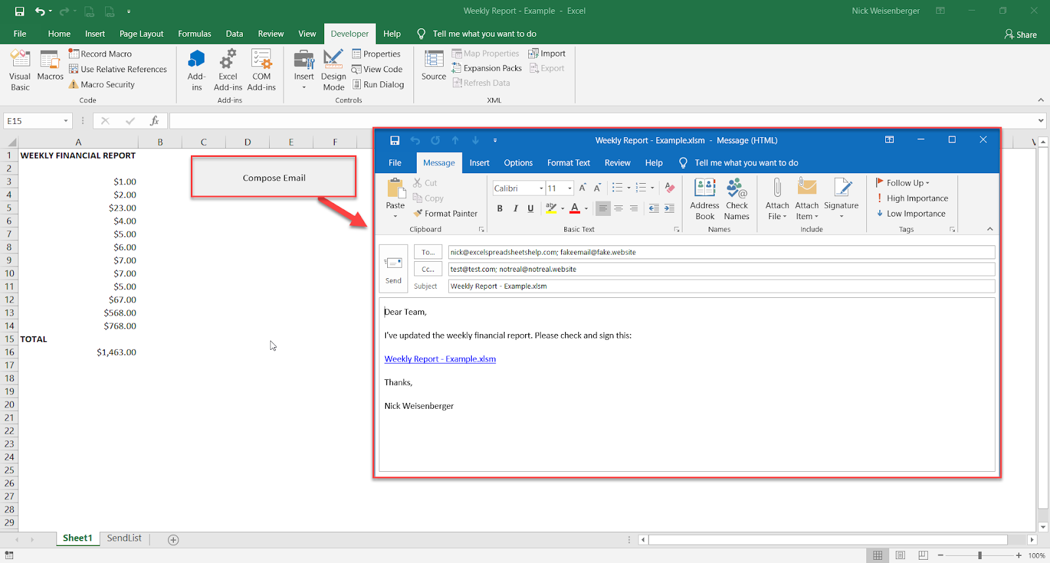This screenshot has width=1050, height=563.
Task: Switch to Excel Data tab
Action: pyautogui.click(x=234, y=33)
